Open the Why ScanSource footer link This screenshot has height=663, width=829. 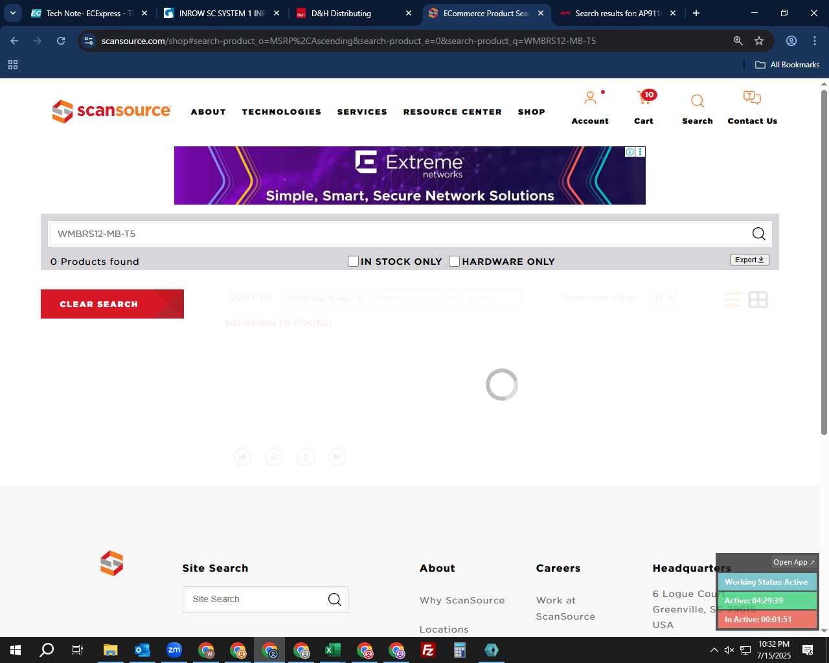(x=462, y=600)
